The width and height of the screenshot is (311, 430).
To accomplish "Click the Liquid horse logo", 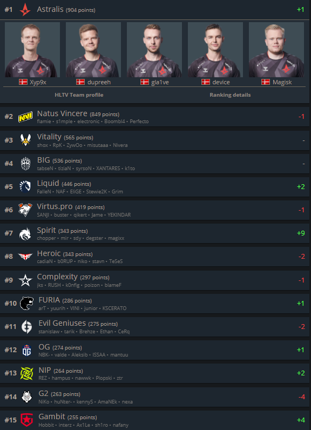I will (25, 186).
